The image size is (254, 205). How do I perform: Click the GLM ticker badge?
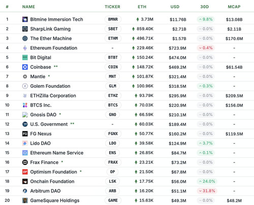112,86
